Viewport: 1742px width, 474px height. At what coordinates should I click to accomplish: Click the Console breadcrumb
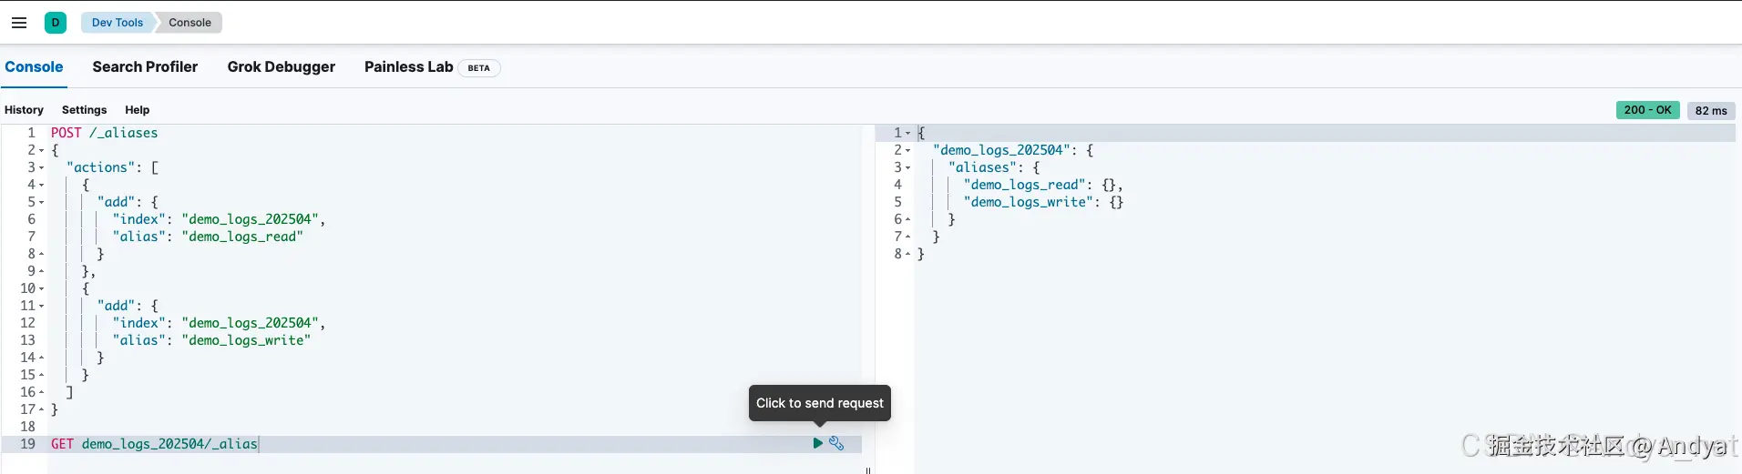(190, 23)
